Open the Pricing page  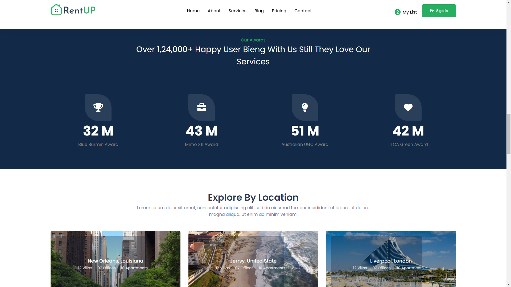[279, 11]
